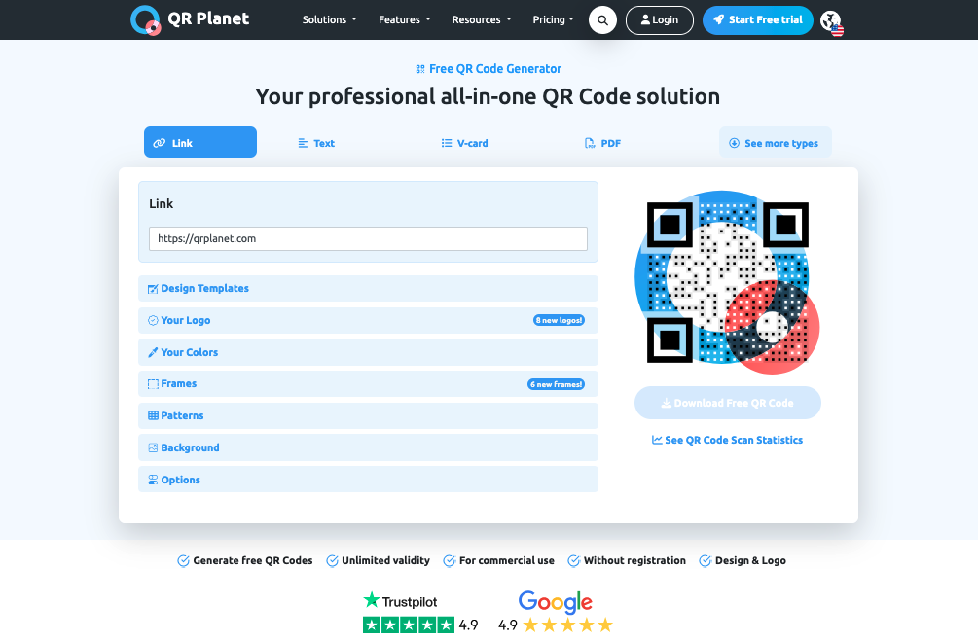978x643 pixels.
Task: Click the Google rating logo
Action: pos(555,602)
